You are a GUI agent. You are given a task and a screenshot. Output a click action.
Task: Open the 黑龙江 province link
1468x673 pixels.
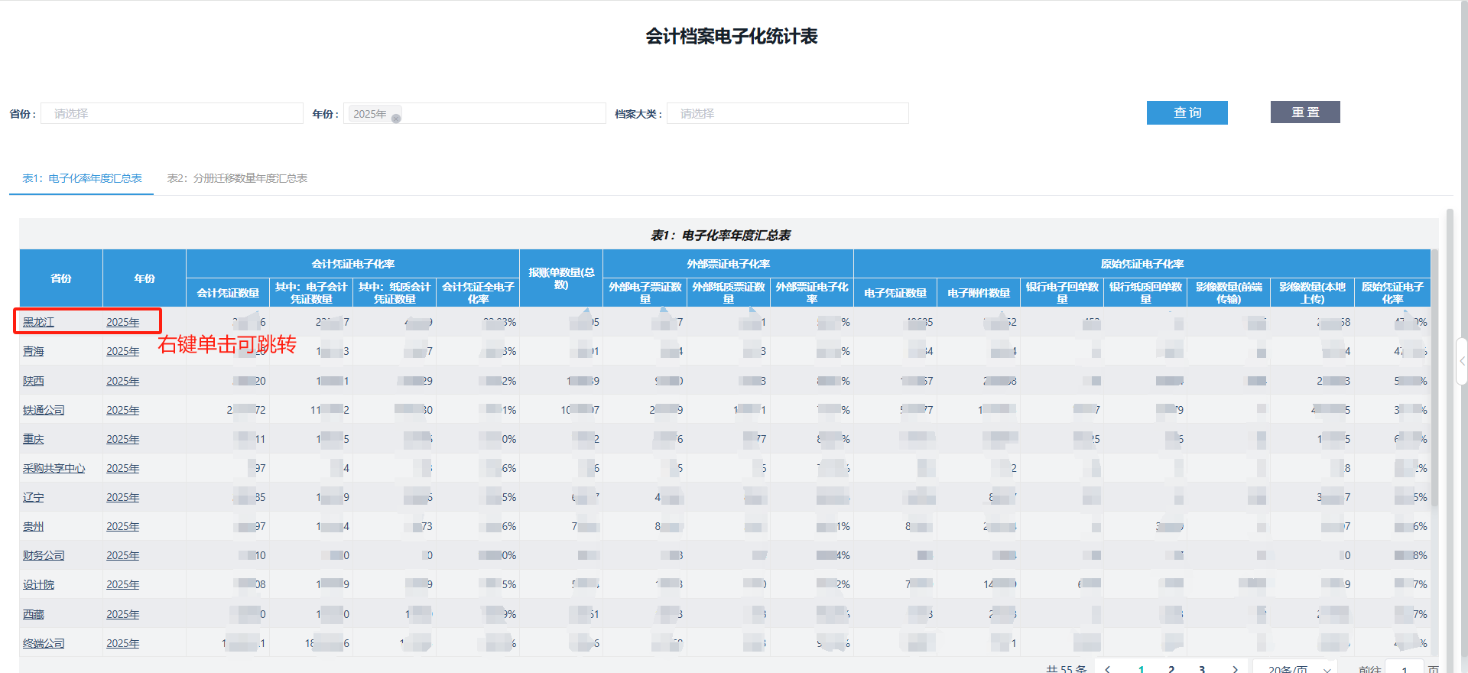(38, 322)
